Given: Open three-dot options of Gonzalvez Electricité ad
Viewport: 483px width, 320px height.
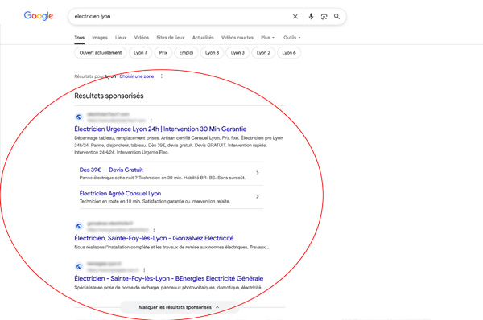Looking at the screenshot, I should point(154,229).
